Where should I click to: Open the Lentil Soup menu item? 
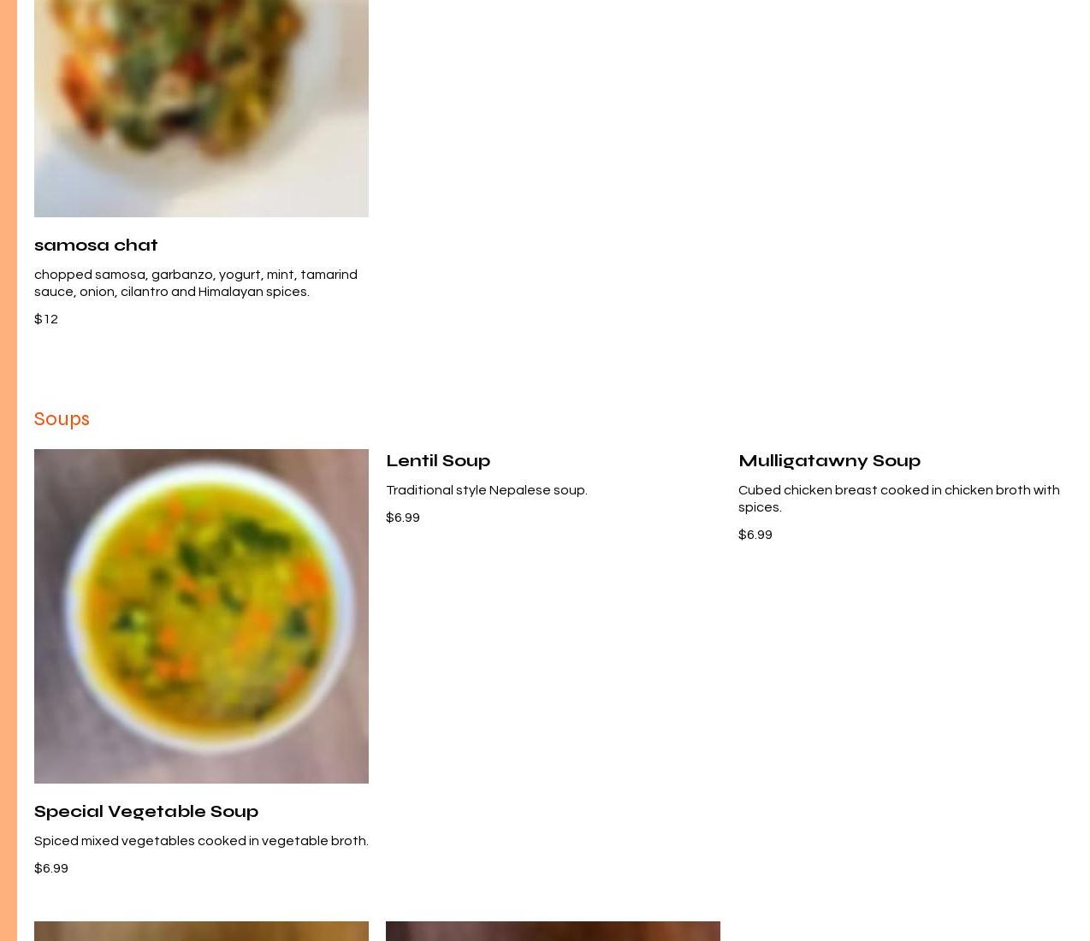tap(438, 460)
